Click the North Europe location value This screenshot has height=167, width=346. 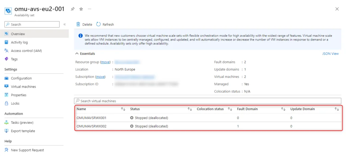pos(125,69)
